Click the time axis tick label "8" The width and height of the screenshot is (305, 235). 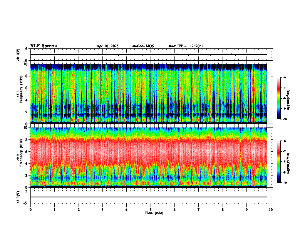(223, 210)
